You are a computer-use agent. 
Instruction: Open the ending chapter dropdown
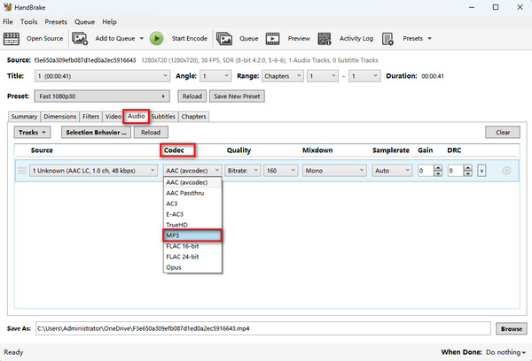[364, 76]
